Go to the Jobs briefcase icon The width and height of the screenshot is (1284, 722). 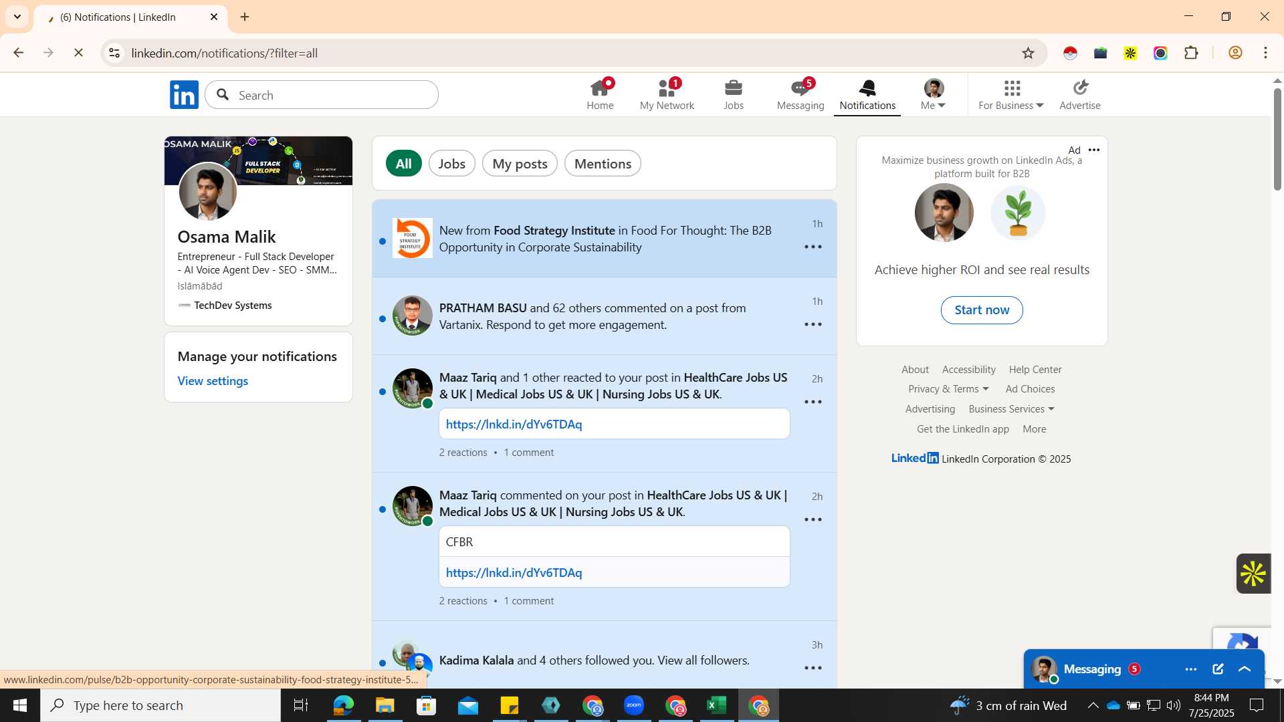click(x=734, y=95)
